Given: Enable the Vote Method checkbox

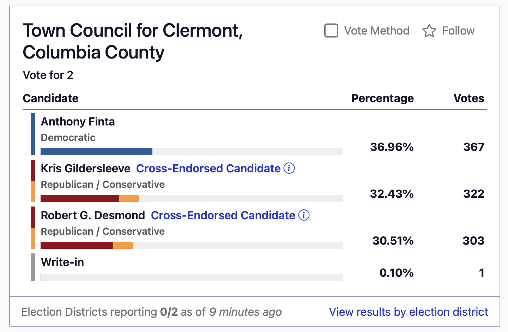Looking at the screenshot, I should (x=331, y=31).
